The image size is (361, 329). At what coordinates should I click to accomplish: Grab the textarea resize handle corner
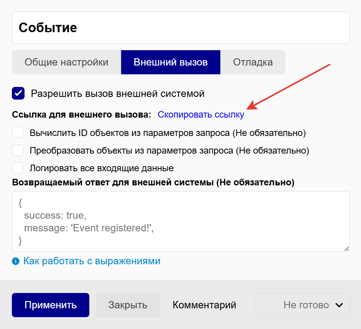pyautogui.click(x=346, y=248)
